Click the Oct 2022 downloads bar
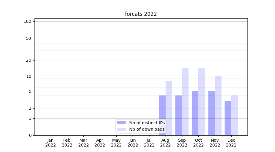The width and height of the screenshot is (275, 152). [x=202, y=102]
